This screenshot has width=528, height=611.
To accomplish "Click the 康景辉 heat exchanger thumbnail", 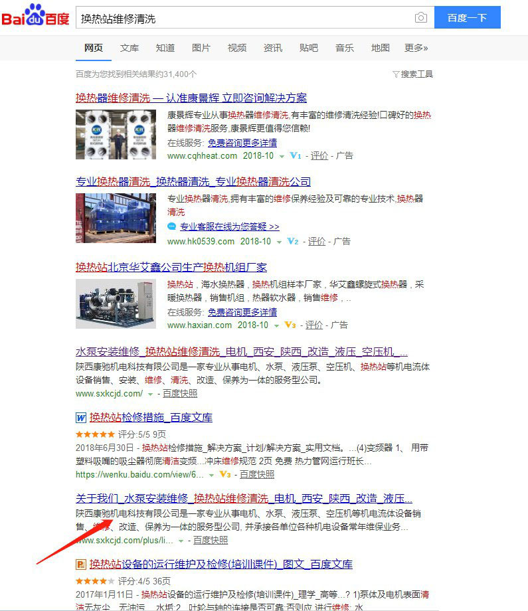I will pyautogui.click(x=116, y=134).
